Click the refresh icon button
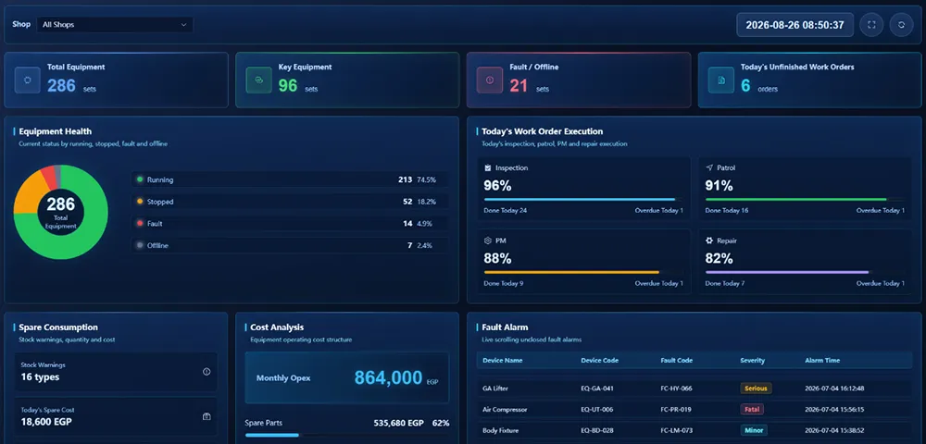Screen dimensions: 926x444 (901, 25)
